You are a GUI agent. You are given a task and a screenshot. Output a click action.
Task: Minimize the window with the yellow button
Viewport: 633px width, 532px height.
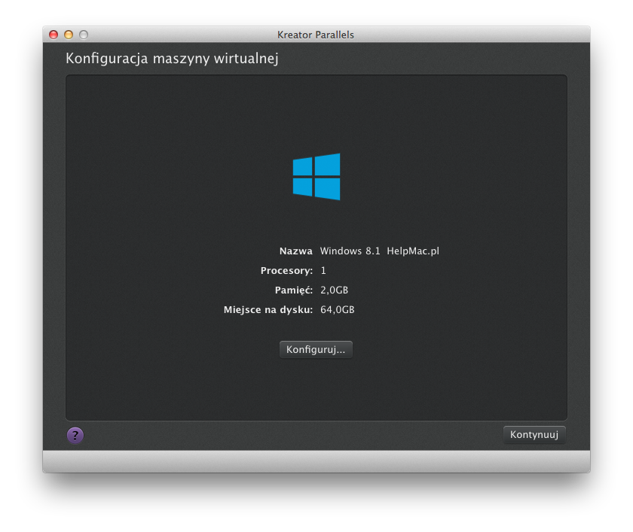[69, 35]
